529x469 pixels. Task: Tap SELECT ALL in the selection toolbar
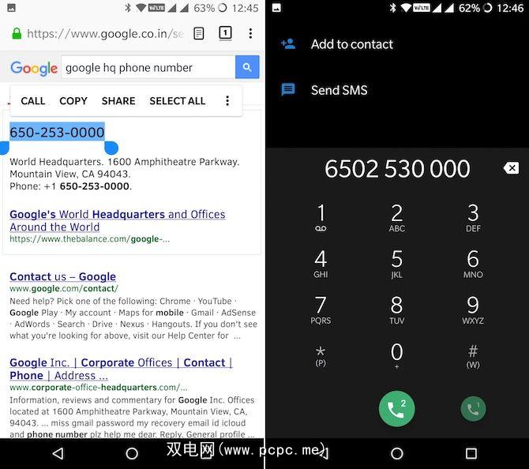click(178, 101)
